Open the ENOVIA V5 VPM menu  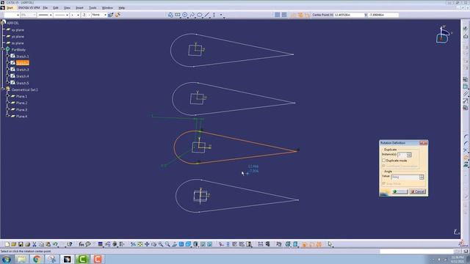coord(29,8)
